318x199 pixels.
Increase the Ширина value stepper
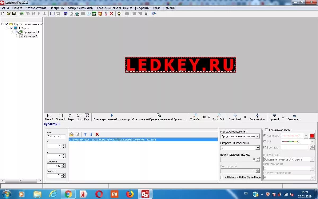pos(63,165)
